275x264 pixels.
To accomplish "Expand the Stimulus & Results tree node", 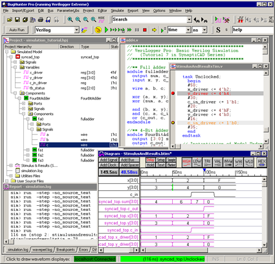I will coord(11,166).
